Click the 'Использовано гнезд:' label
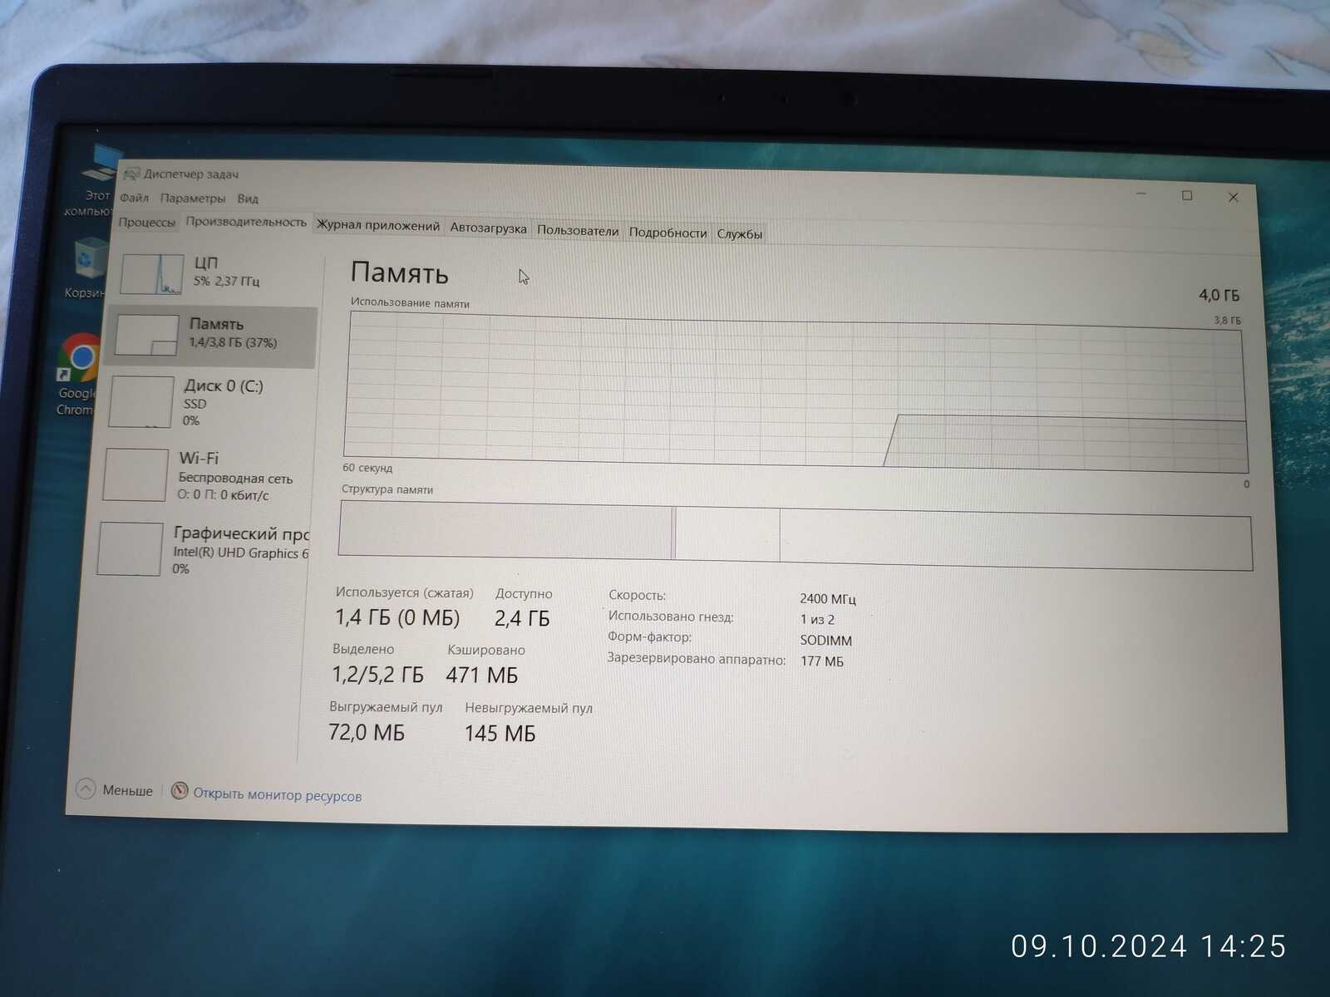The width and height of the screenshot is (1330, 997). point(671,616)
